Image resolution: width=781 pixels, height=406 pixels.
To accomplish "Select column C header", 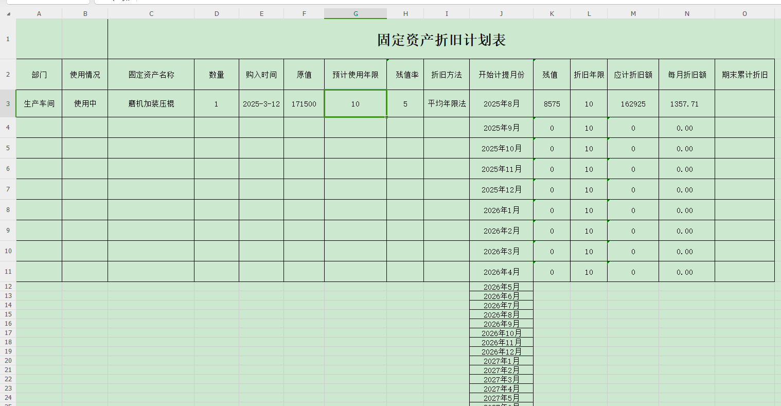I will click(x=151, y=14).
